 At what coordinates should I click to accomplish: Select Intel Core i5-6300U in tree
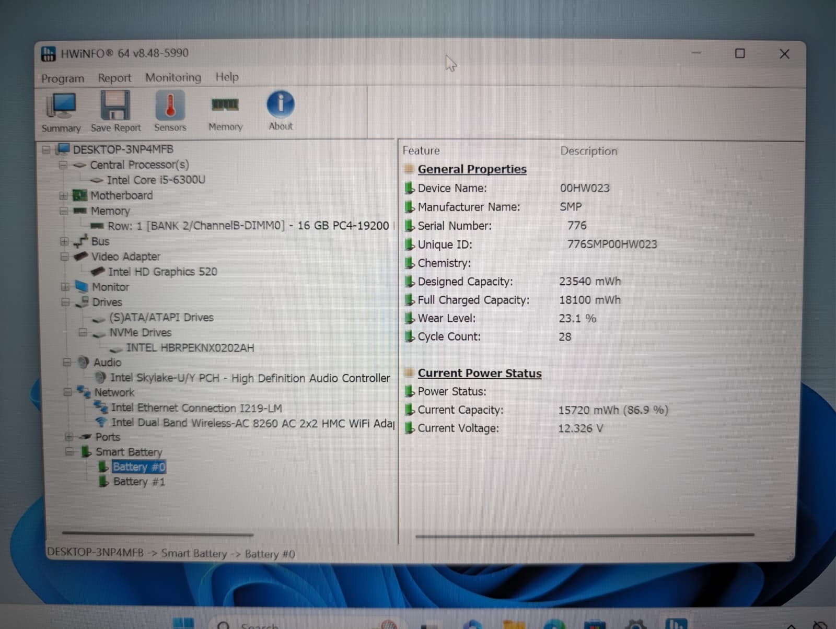coord(156,180)
